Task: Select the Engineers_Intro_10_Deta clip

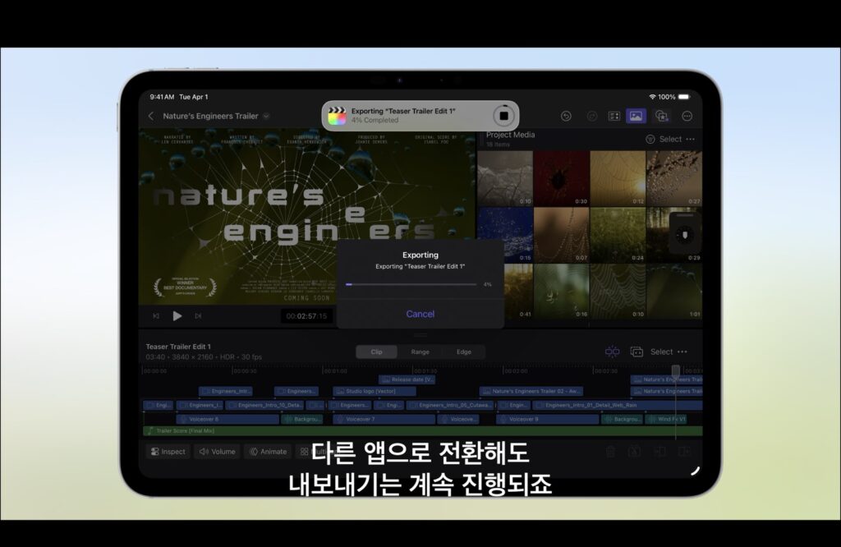Action: [x=264, y=406]
